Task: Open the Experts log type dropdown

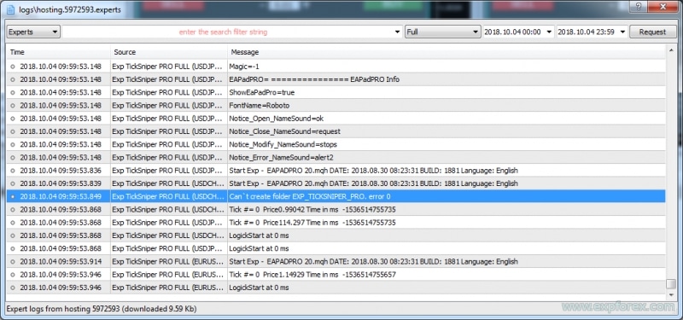Action: click(x=33, y=32)
